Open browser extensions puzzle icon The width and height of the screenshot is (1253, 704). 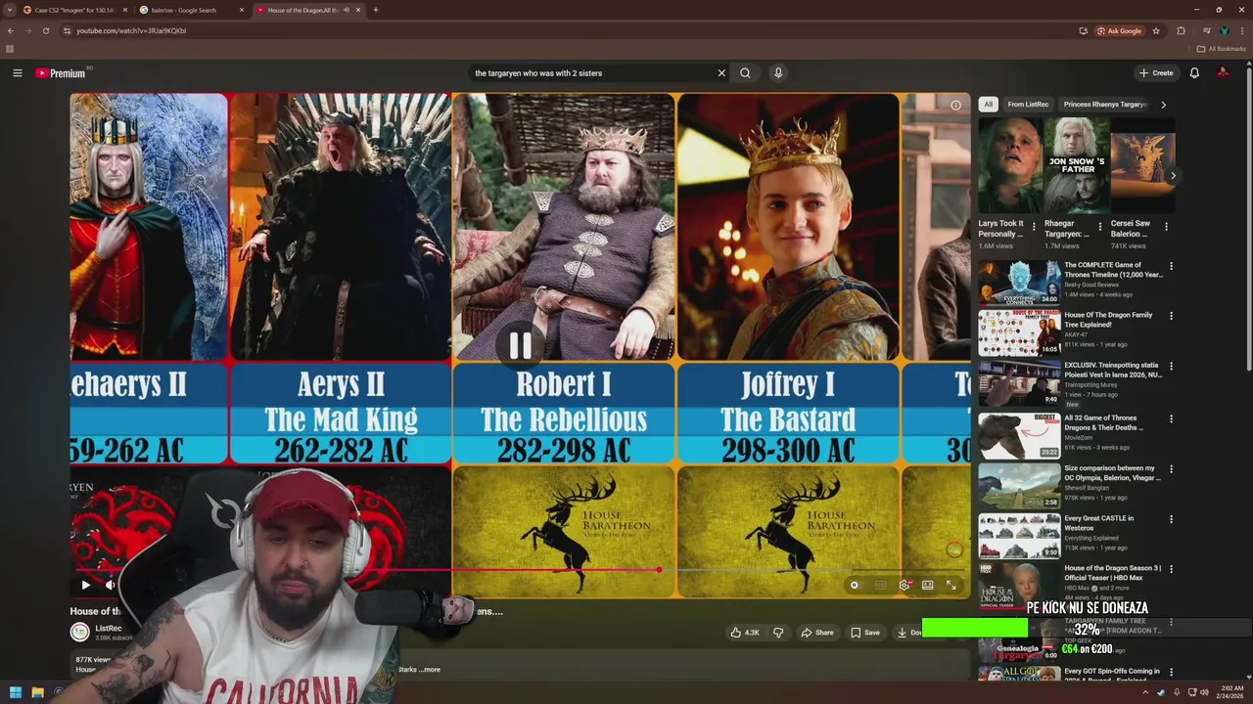tap(1181, 30)
